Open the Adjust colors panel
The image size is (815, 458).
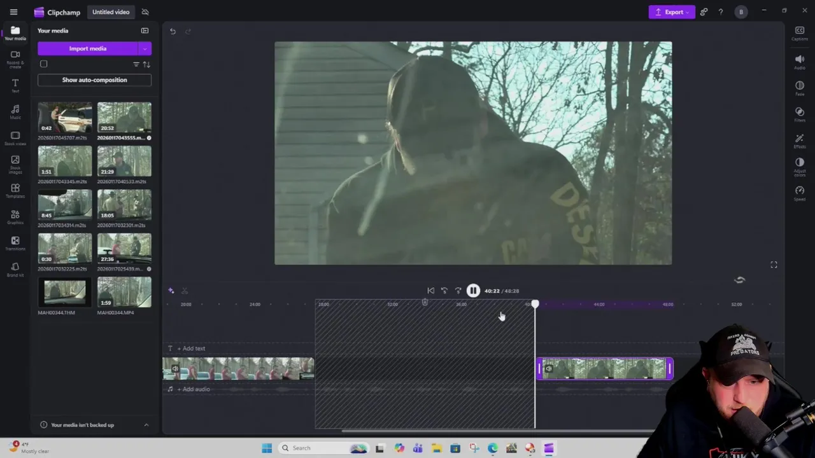[800, 167]
